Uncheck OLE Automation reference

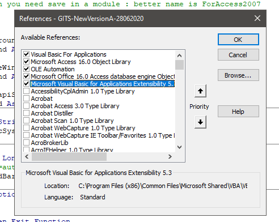26,69
